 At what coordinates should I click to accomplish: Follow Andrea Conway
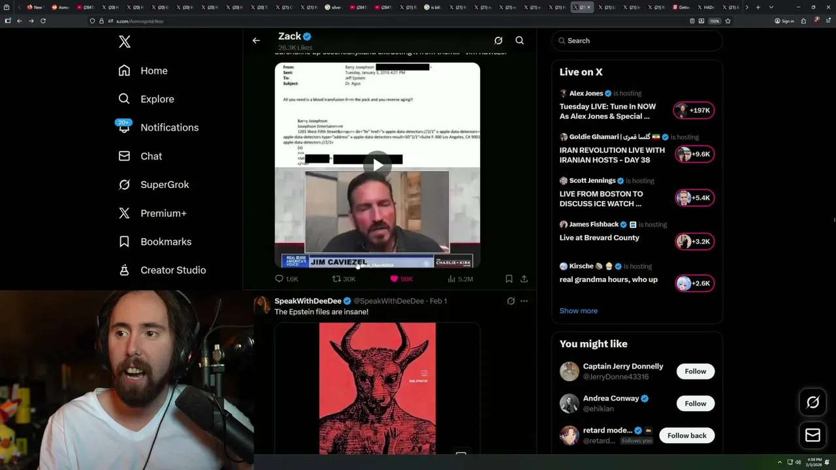coord(695,403)
